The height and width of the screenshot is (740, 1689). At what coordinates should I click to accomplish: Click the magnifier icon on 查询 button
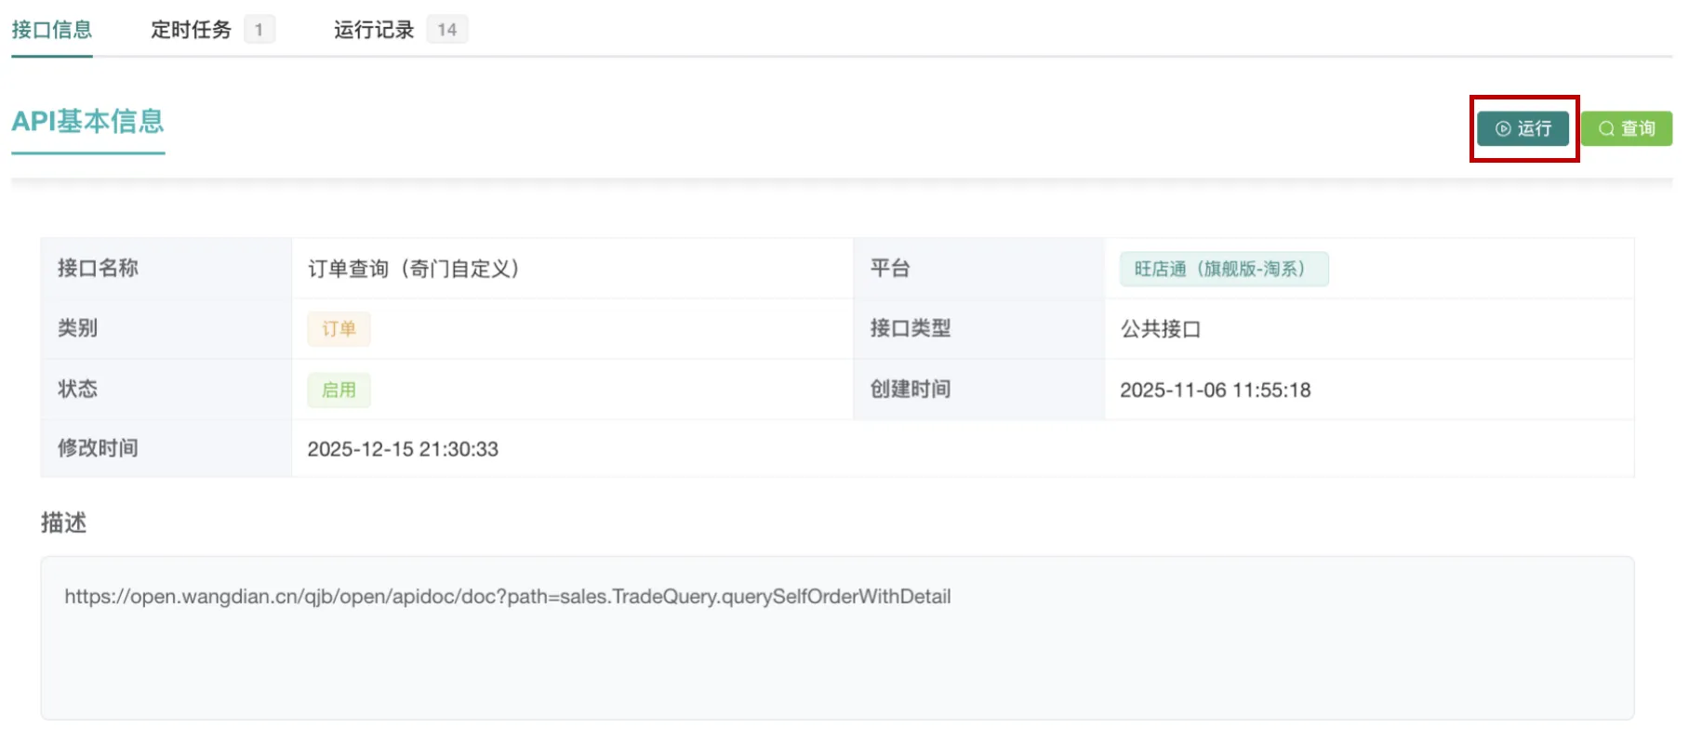pyautogui.click(x=1606, y=129)
